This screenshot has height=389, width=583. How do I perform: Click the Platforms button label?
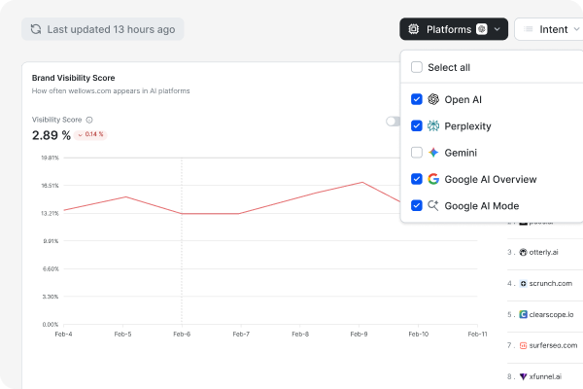(449, 29)
